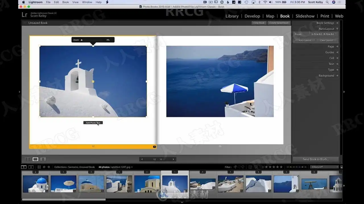Open Spotlight search in menu bar

pos(327,2)
